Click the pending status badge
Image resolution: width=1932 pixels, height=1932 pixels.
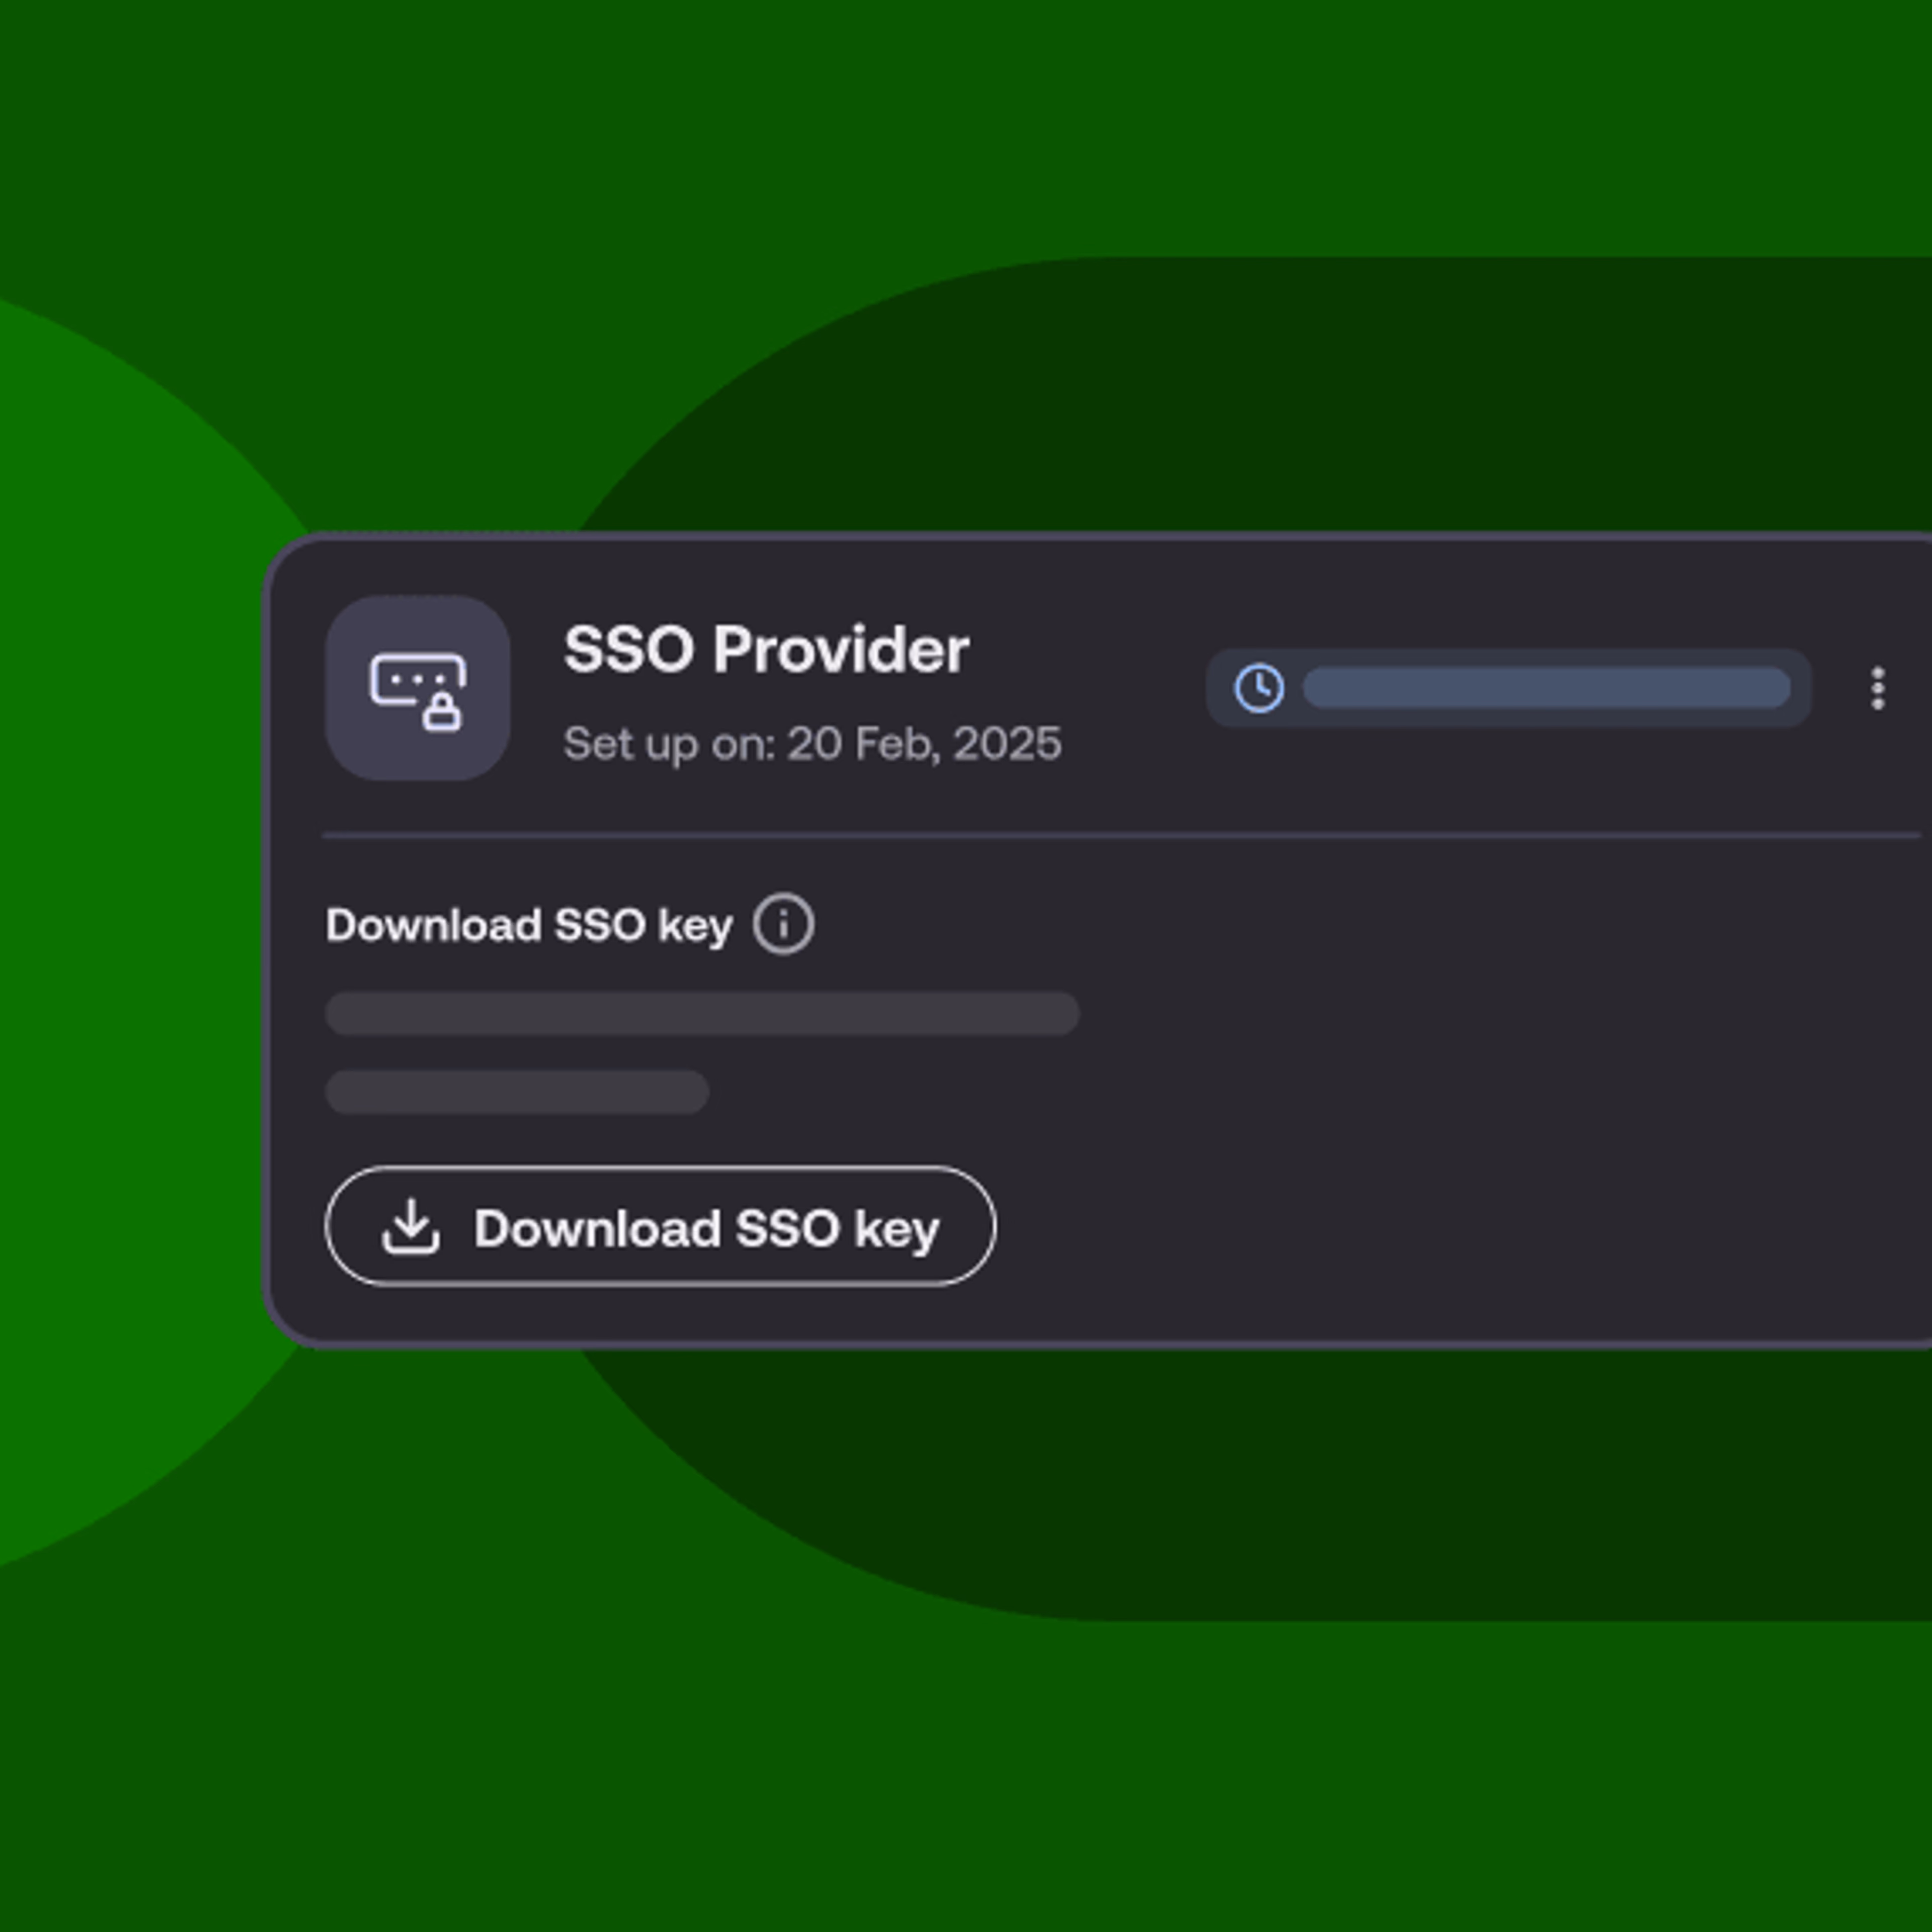(1508, 688)
